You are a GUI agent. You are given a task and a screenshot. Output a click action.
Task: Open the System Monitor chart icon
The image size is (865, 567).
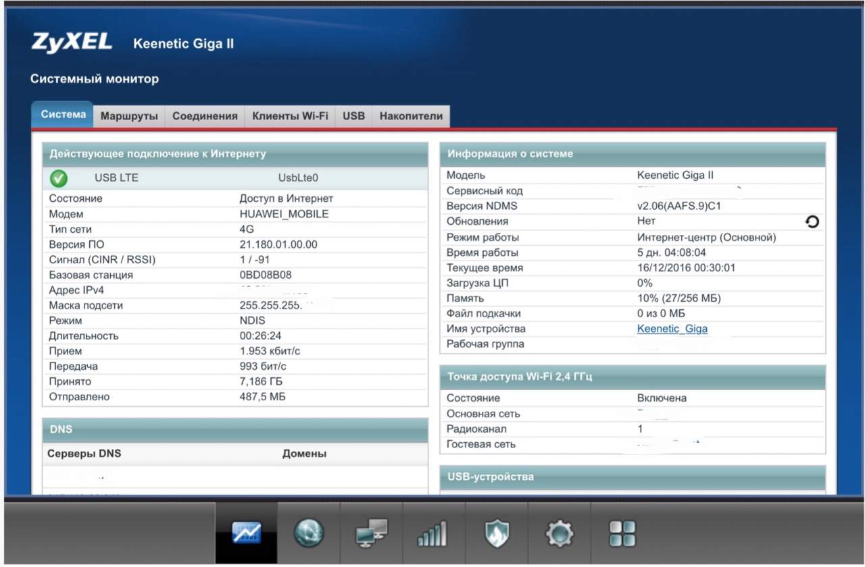246,534
